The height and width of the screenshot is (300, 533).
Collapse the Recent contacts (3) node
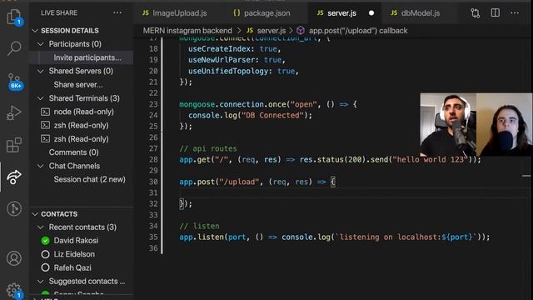(x=41, y=227)
